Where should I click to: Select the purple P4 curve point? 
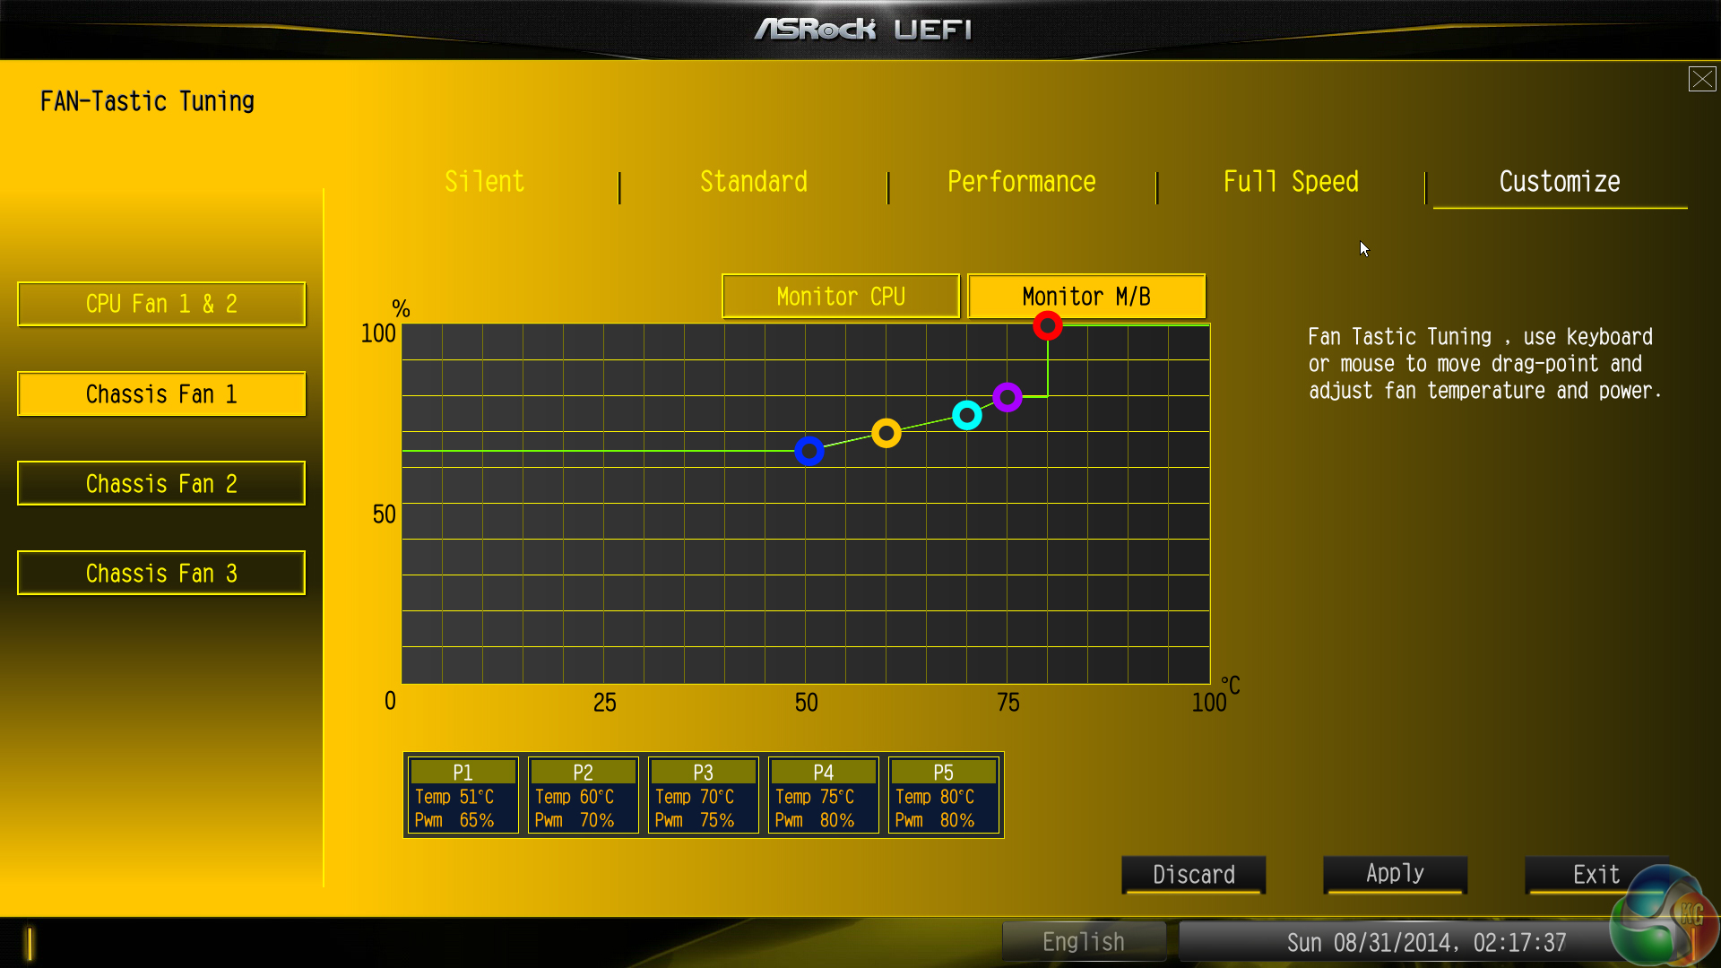1007,396
